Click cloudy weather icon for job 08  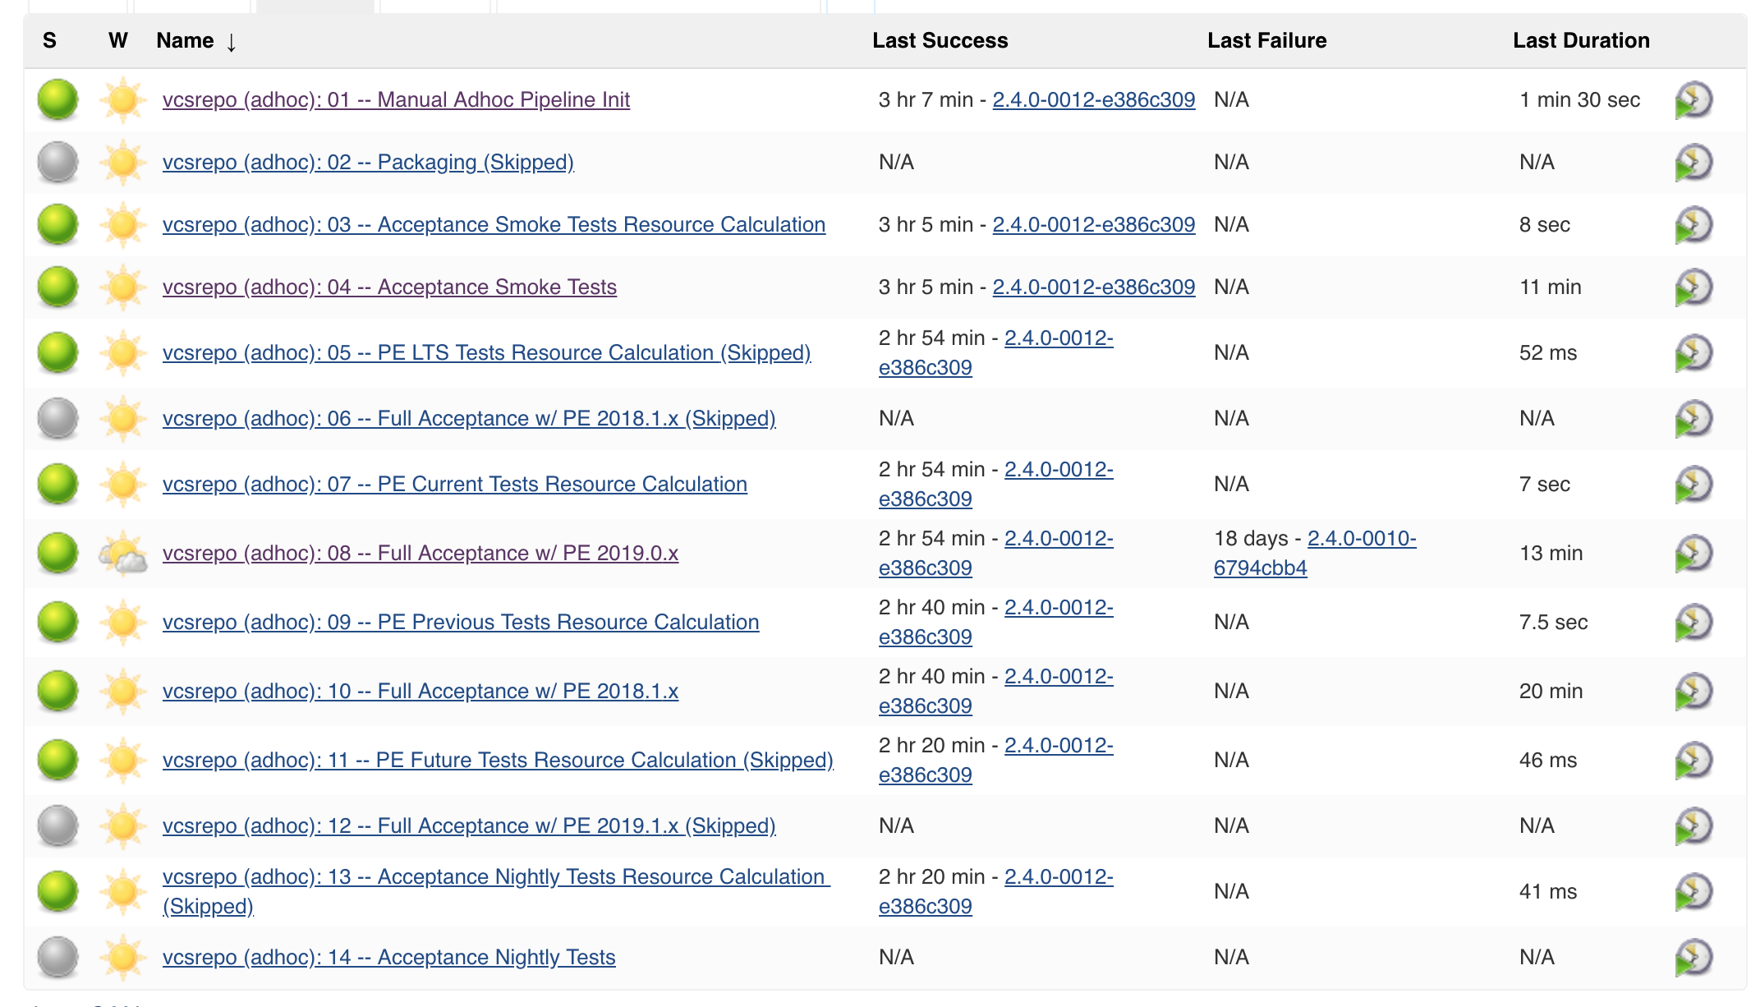click(122, 554)
